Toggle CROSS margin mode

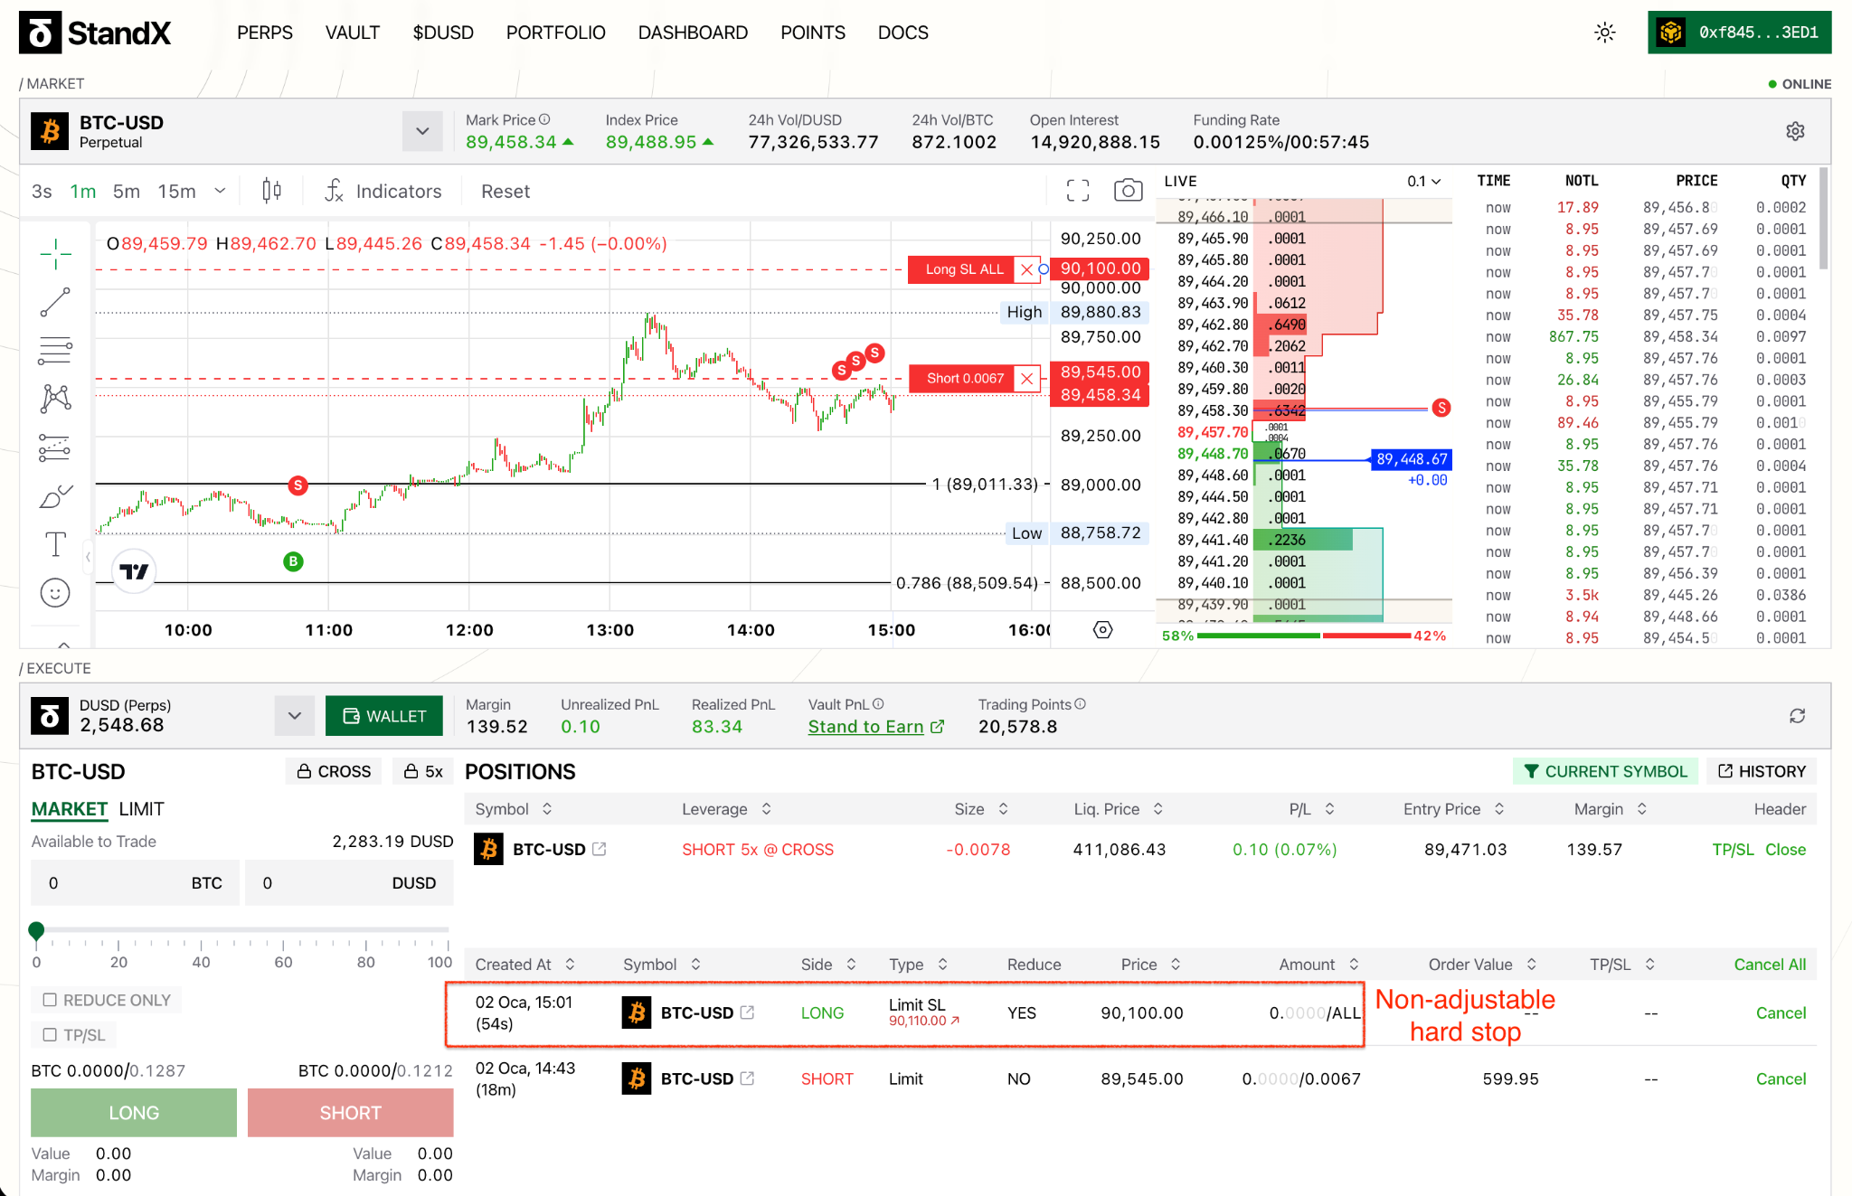[334, 771]
